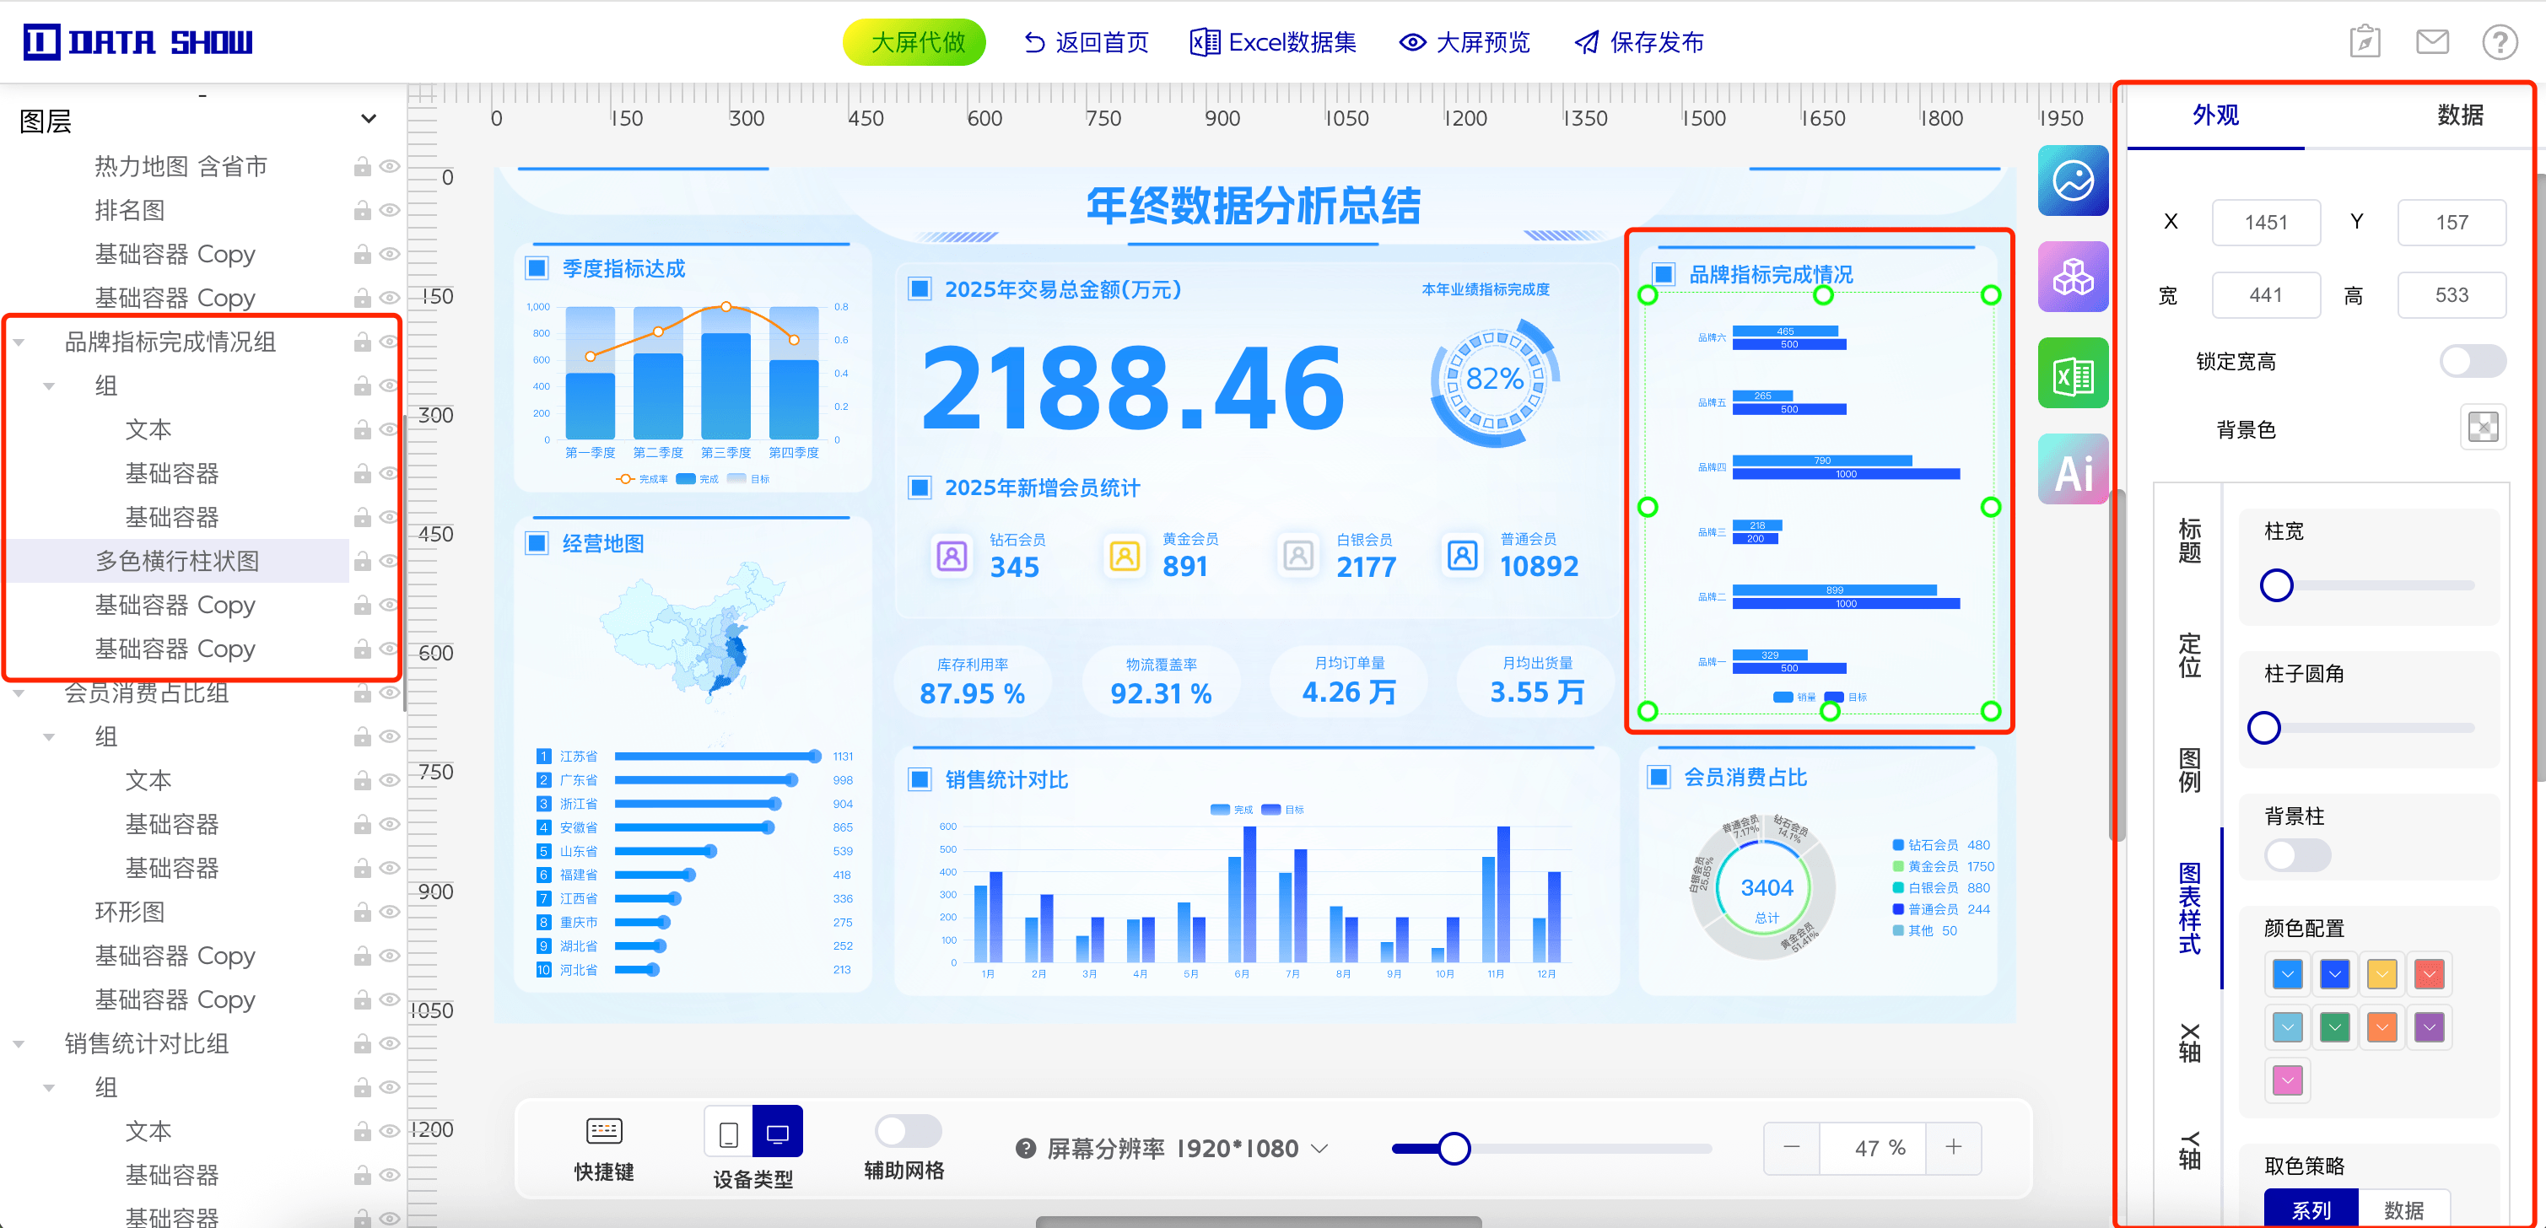2546x1228 pixels.
Task: Click the yellow color swatch in 颜色配置
Action: (x=2381, y=975)
